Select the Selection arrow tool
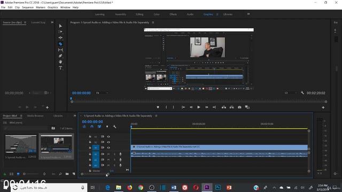 coord(60,26)
